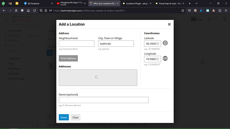Viewport: 230px width, 129px height.
Task: Click the Clear button
Action: point(75,117)
